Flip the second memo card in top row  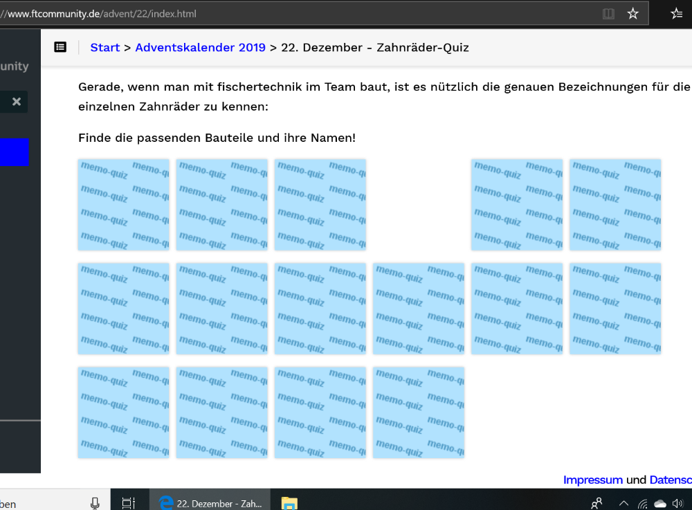[222, 205]
